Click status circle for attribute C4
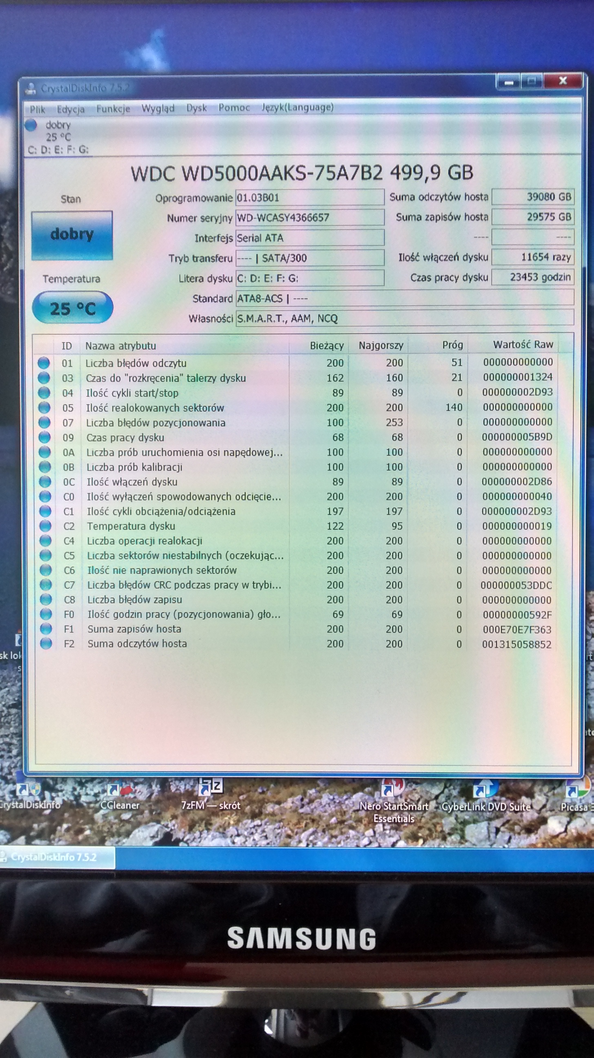Viewport: 594px width, 1058px height. pyautogui.click(x=46, y=541)
